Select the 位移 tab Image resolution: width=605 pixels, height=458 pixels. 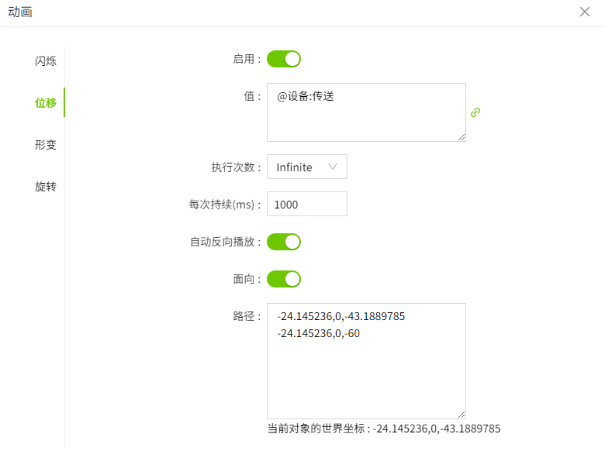46,103
